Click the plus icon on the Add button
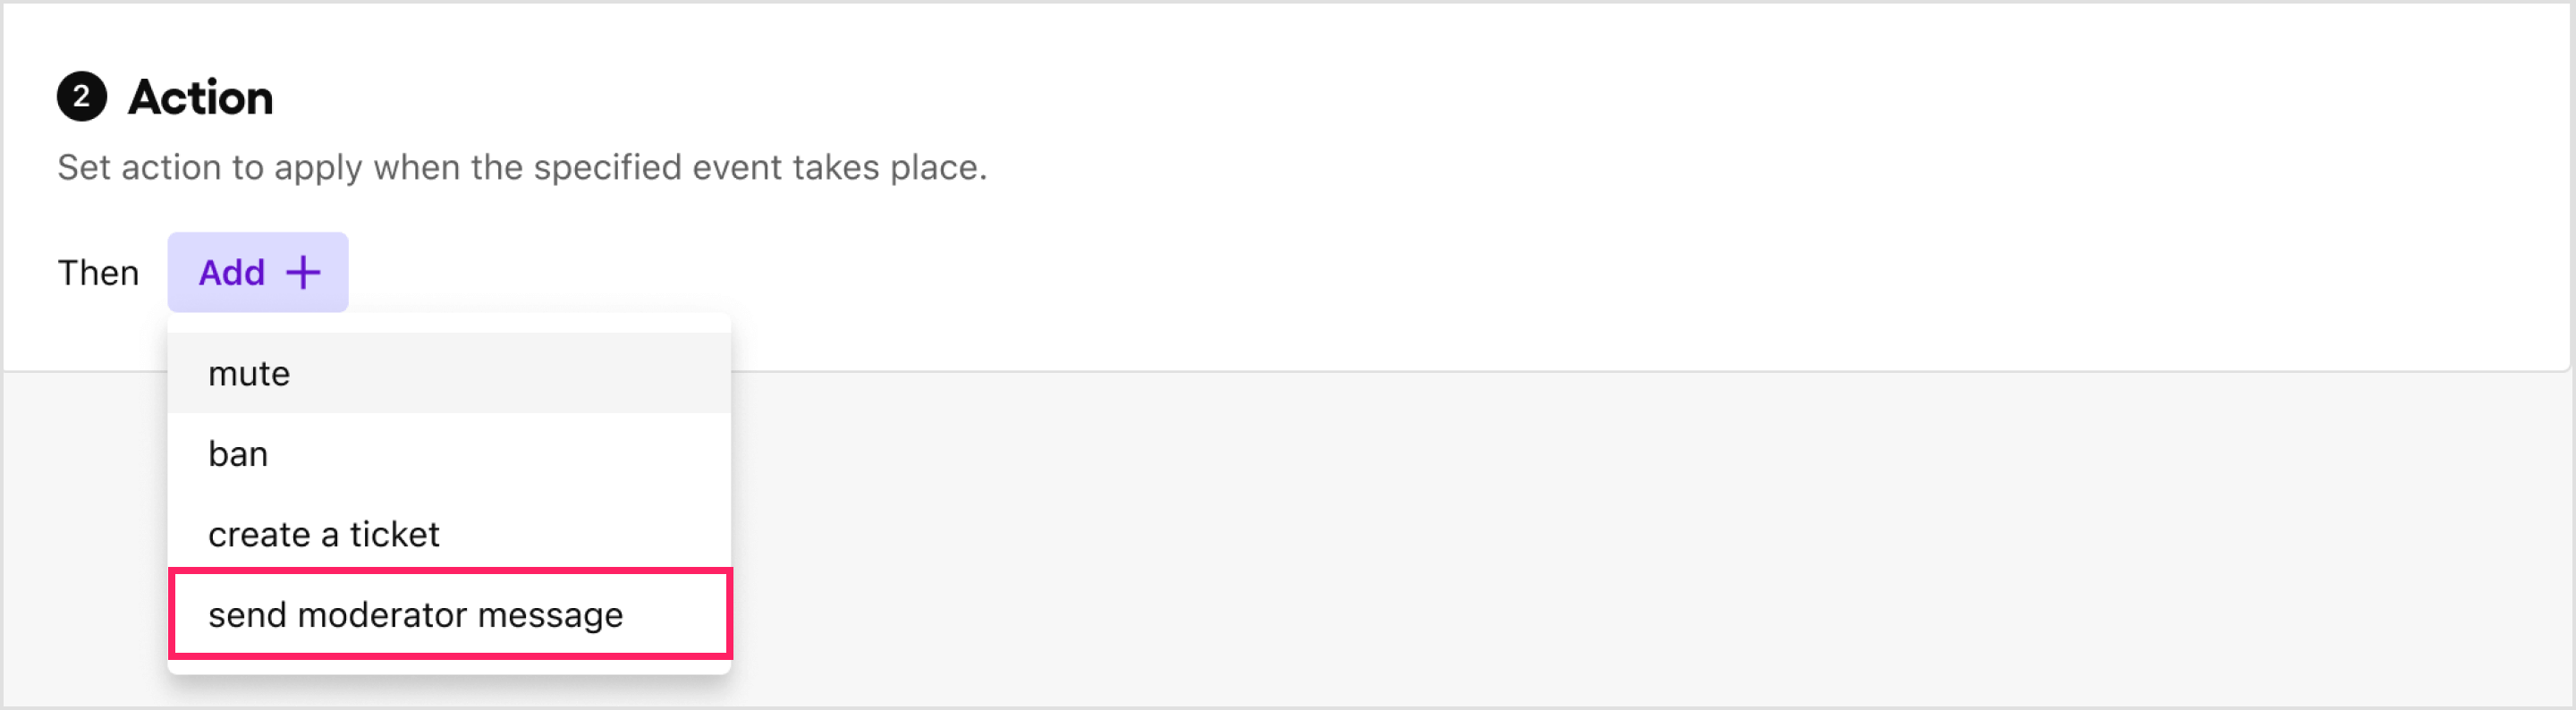Image resolution: width=2576 pixels, height=710 pixels. (303, 271)
